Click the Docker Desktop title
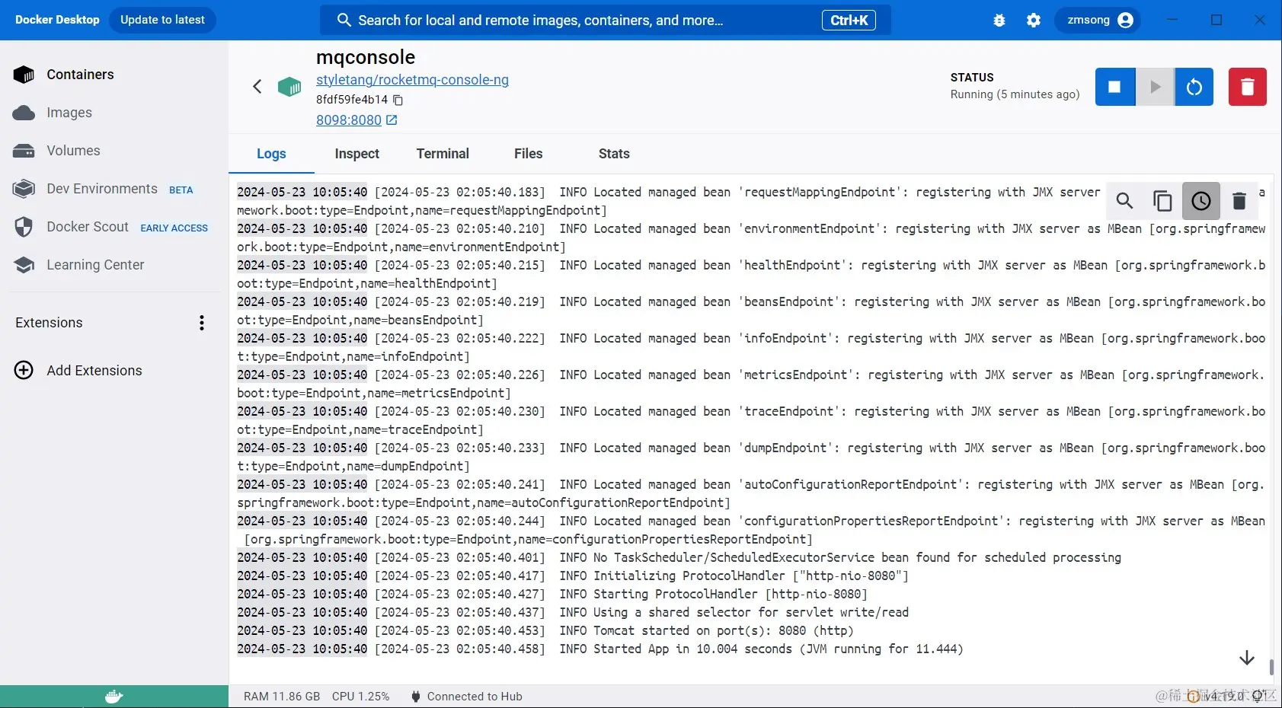 (57, 20)
